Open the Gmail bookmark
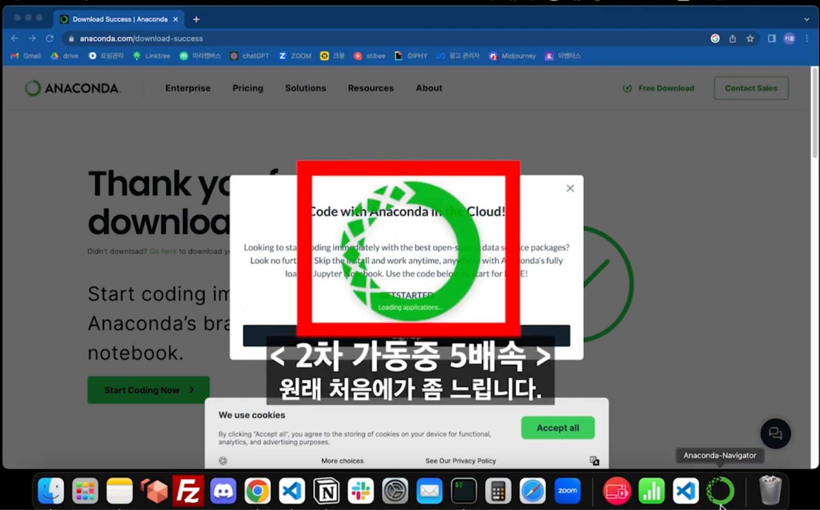The image size is (820, 510). [x=26, y=56]
